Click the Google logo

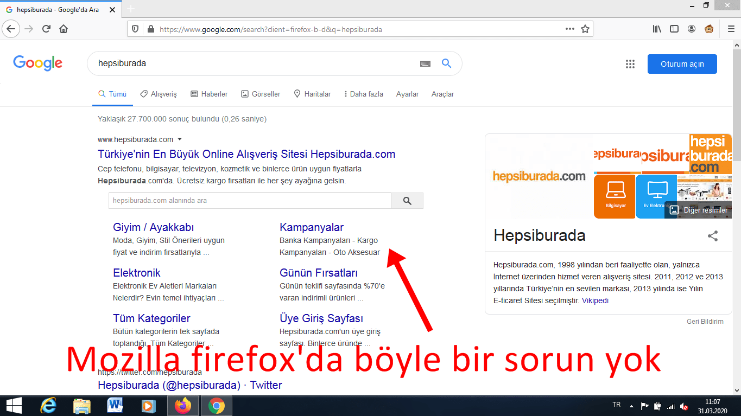coord(38,63)
